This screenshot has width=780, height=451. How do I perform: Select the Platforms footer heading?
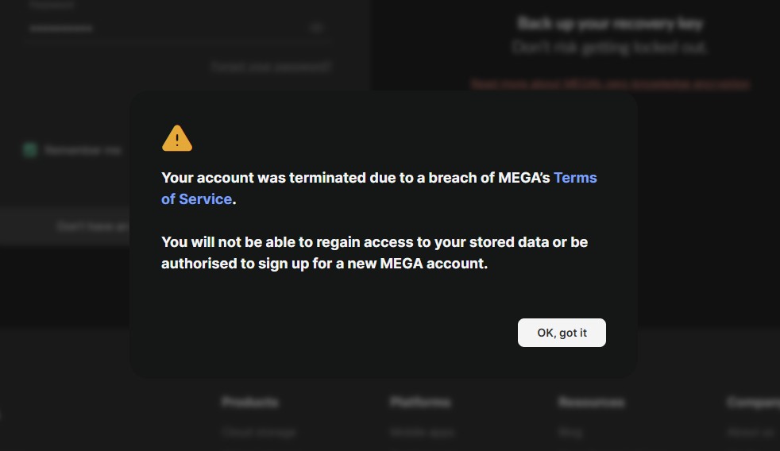(x=420, y=403)
